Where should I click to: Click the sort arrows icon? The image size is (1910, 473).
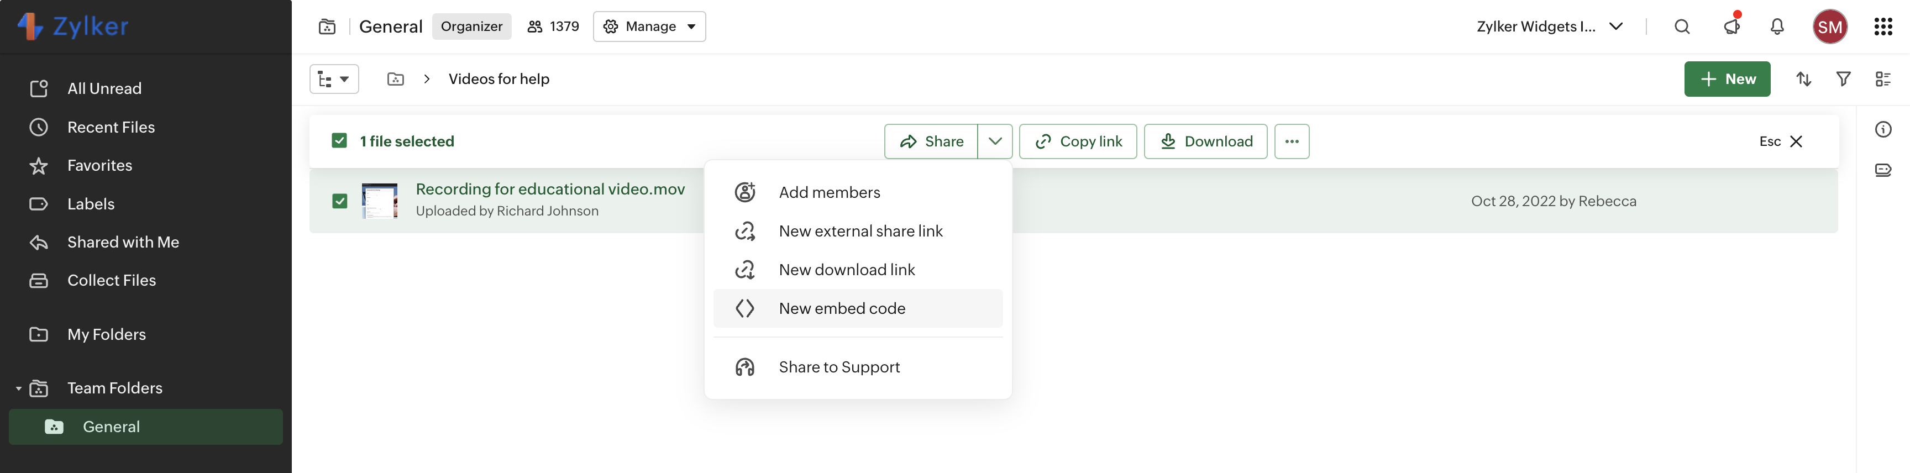pyautogui.click(x=1803, y=80)
